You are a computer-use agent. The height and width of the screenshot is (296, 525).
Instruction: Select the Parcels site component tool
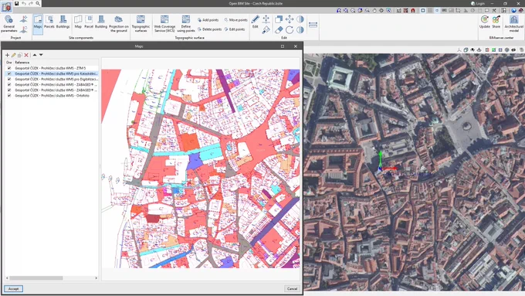(49, 22)
